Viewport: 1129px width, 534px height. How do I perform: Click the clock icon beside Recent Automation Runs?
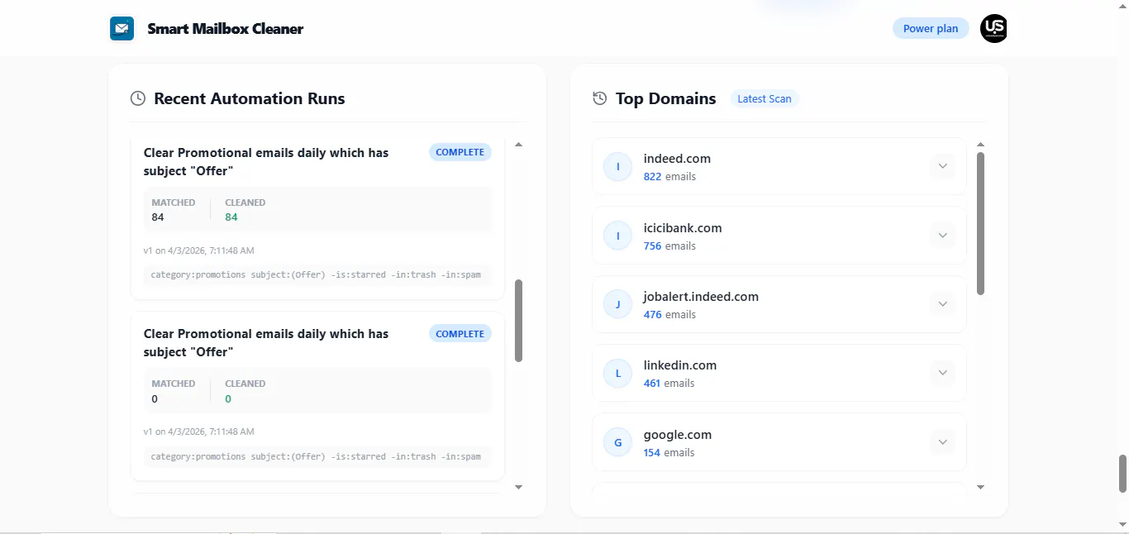138,98
